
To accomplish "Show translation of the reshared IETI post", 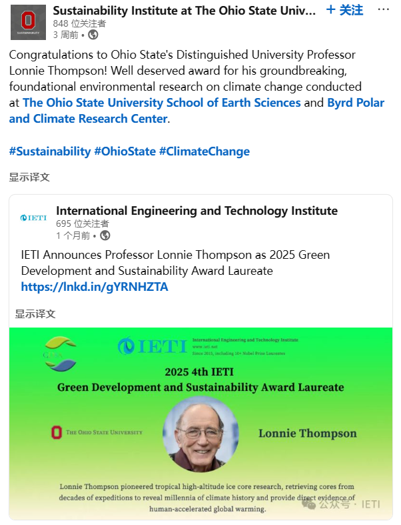I will coord(35,314).
